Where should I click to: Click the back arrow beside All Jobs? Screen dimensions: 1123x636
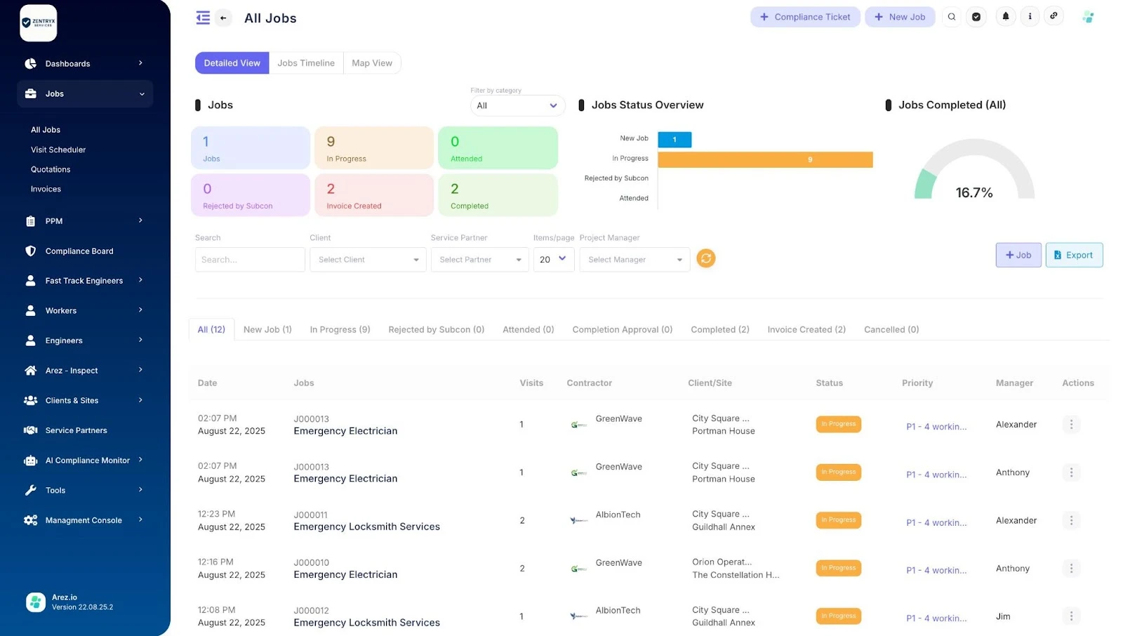coord(223,18)
